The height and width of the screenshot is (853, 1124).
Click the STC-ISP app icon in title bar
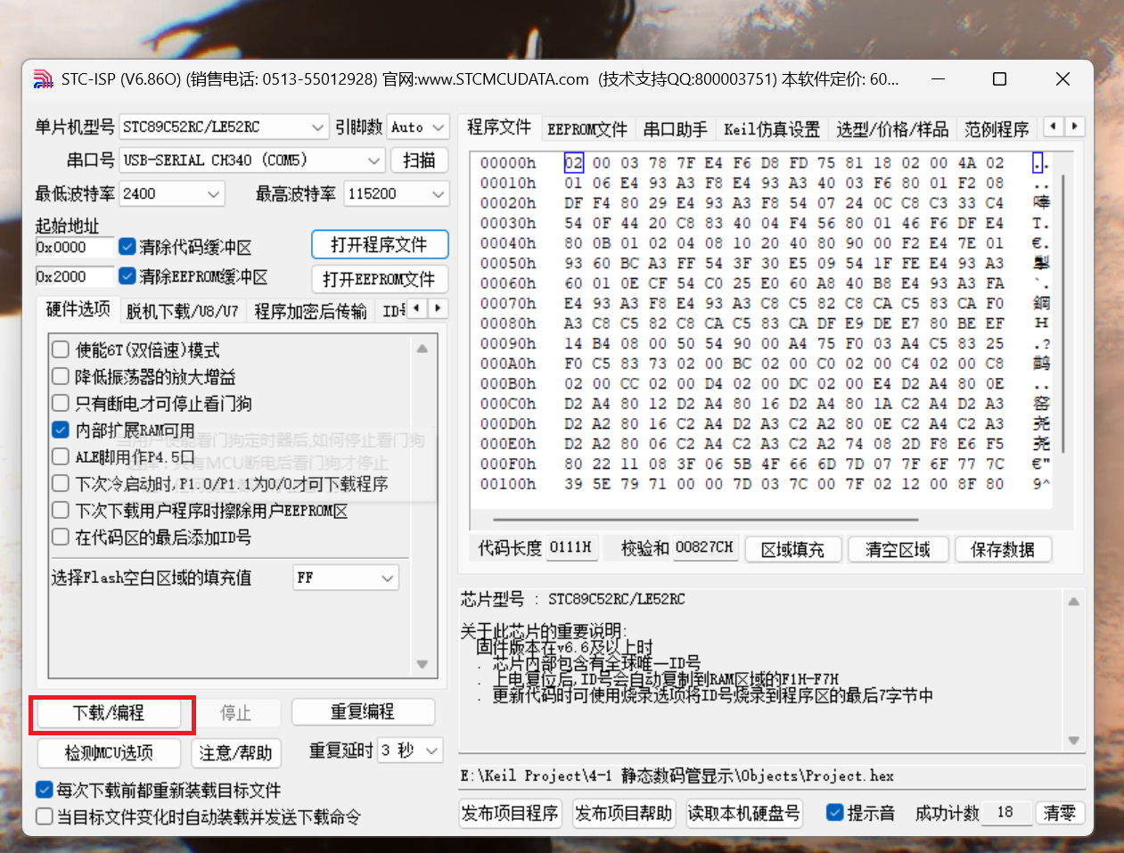coord(44,78)
